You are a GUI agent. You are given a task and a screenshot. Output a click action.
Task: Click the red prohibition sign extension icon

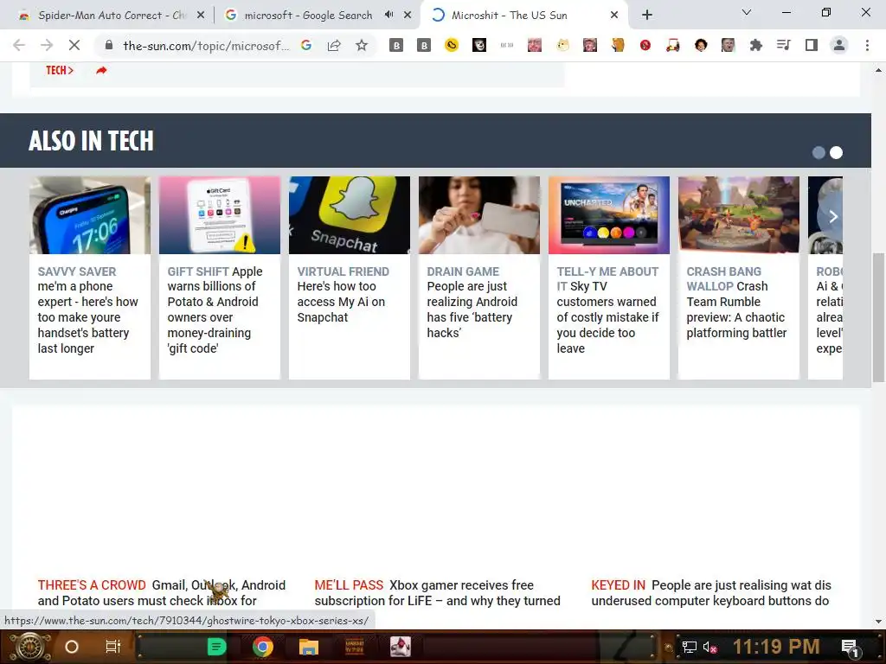(645, 45)
